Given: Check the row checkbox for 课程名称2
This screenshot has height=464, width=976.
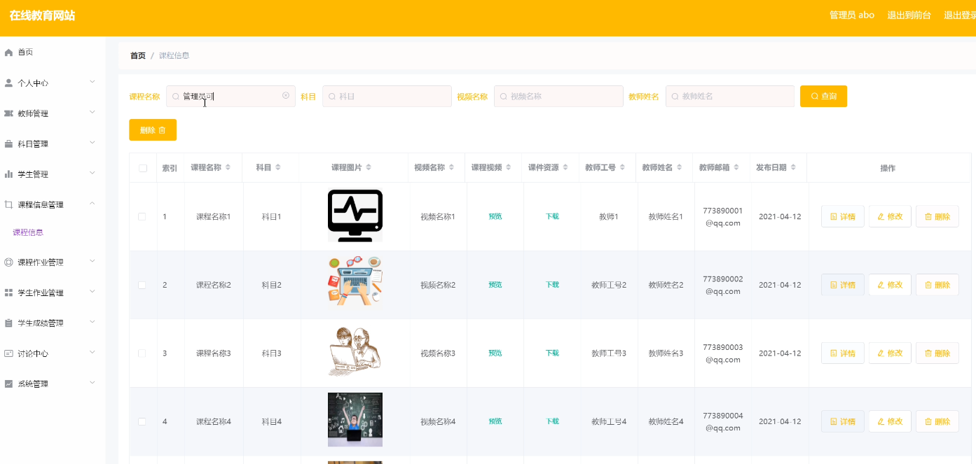Looking at the screenshot, I should [142, 285].
